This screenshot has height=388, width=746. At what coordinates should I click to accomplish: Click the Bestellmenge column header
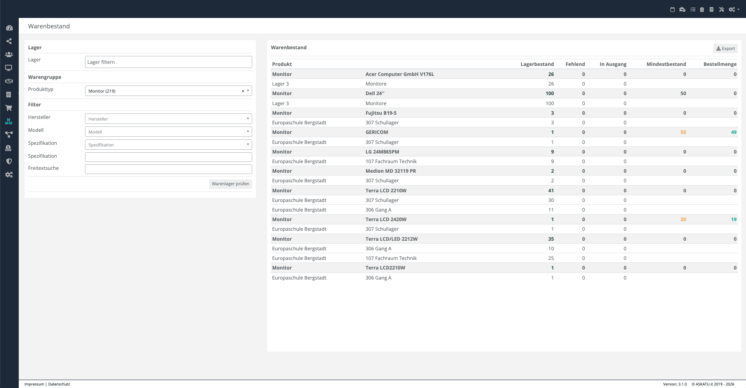720,64
